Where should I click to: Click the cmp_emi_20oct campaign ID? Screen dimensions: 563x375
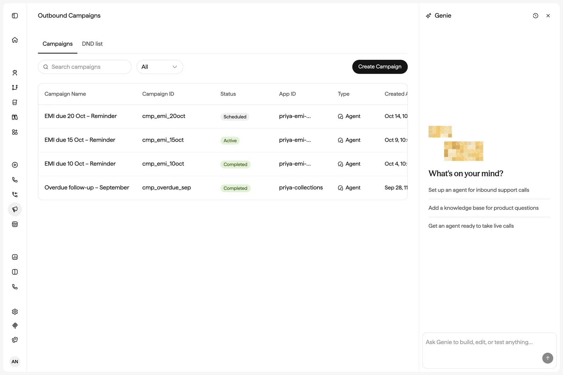pyautogui.click(x=164, y=116)
